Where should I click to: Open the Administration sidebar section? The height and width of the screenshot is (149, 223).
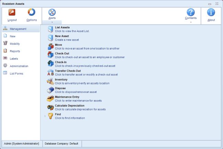pos(19,66)
